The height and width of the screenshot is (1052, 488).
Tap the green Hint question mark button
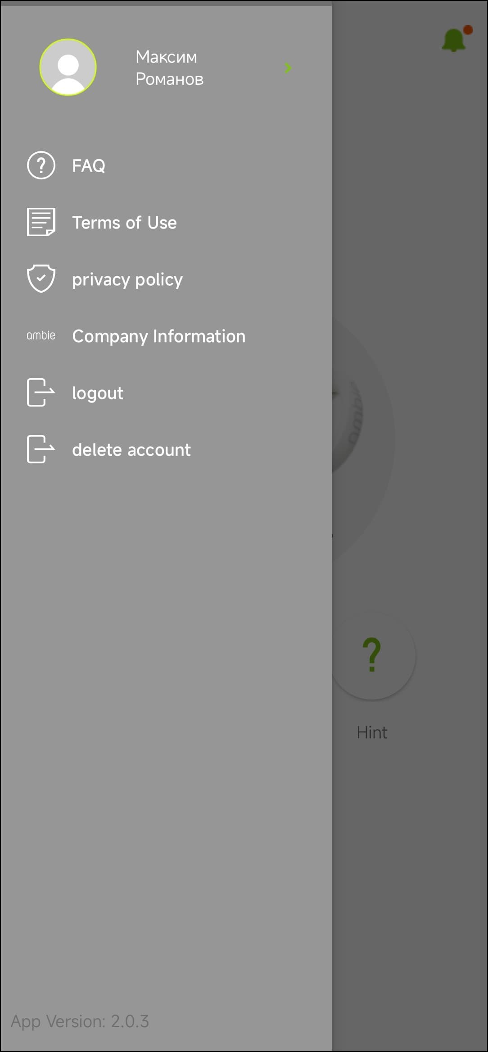coord(373,655)
